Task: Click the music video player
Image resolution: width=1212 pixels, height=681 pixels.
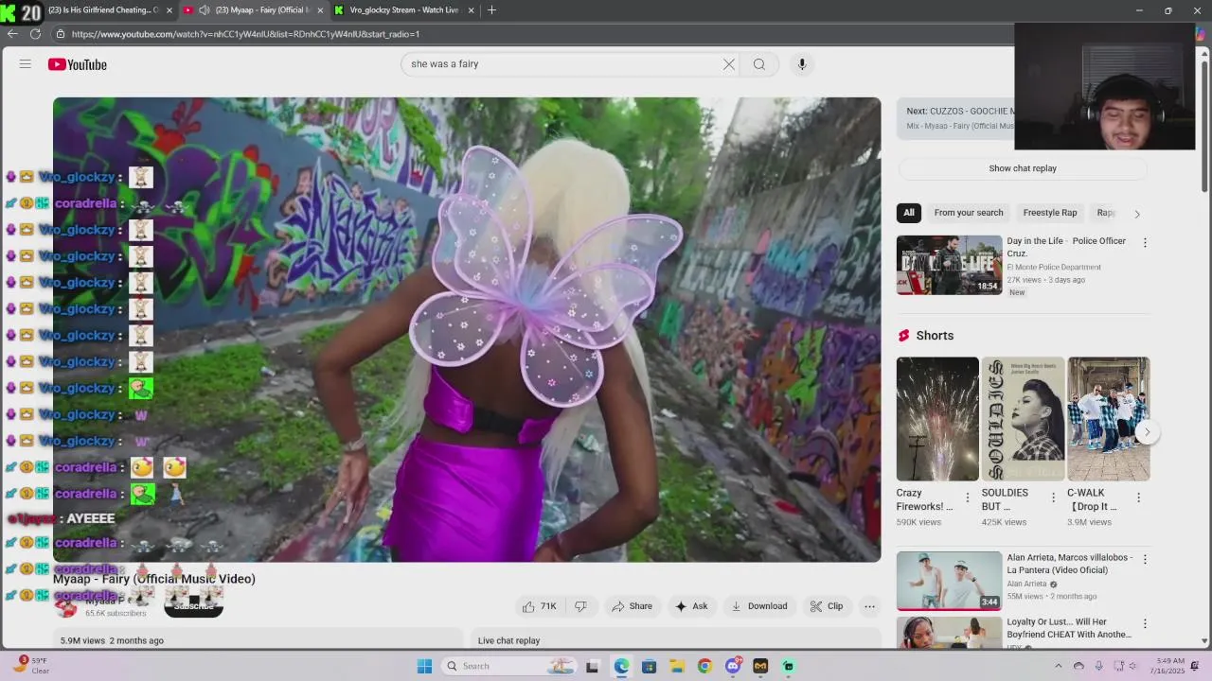Action: (467, 329)
